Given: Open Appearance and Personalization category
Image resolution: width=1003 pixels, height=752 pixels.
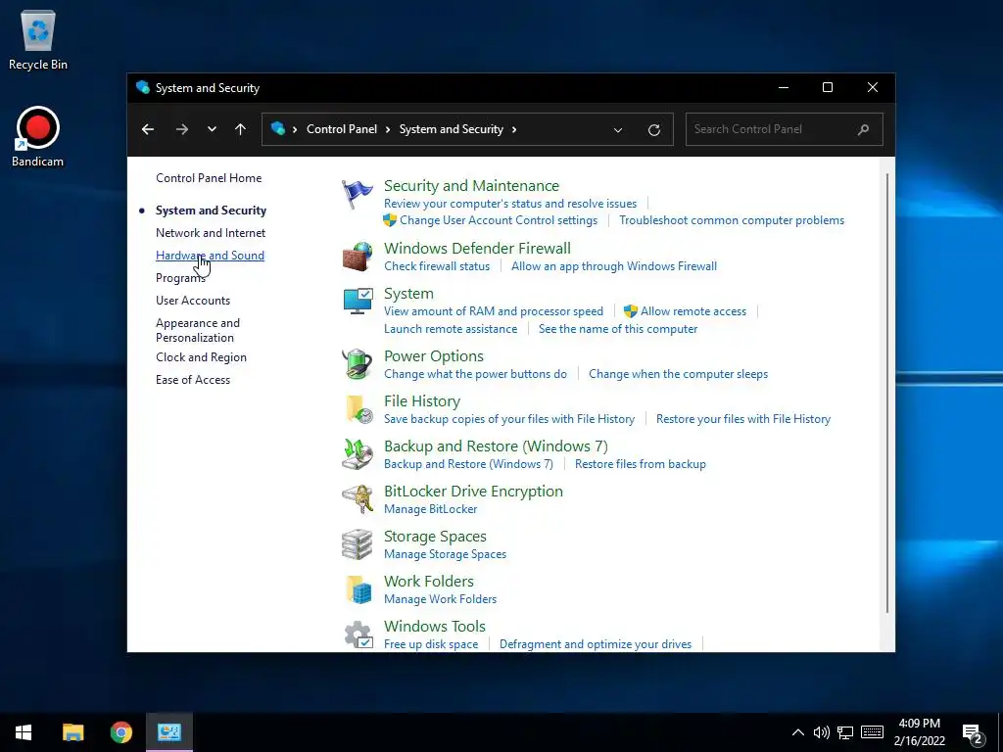Looking at the screenshot, I should point(198,330).
